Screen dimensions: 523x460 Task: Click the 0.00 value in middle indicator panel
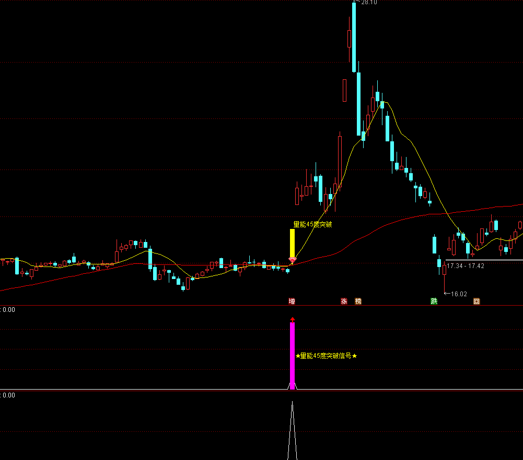pyautogui.click(x=9, y=309)
